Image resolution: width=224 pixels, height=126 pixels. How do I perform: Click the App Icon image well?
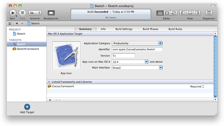pos(66,55)
